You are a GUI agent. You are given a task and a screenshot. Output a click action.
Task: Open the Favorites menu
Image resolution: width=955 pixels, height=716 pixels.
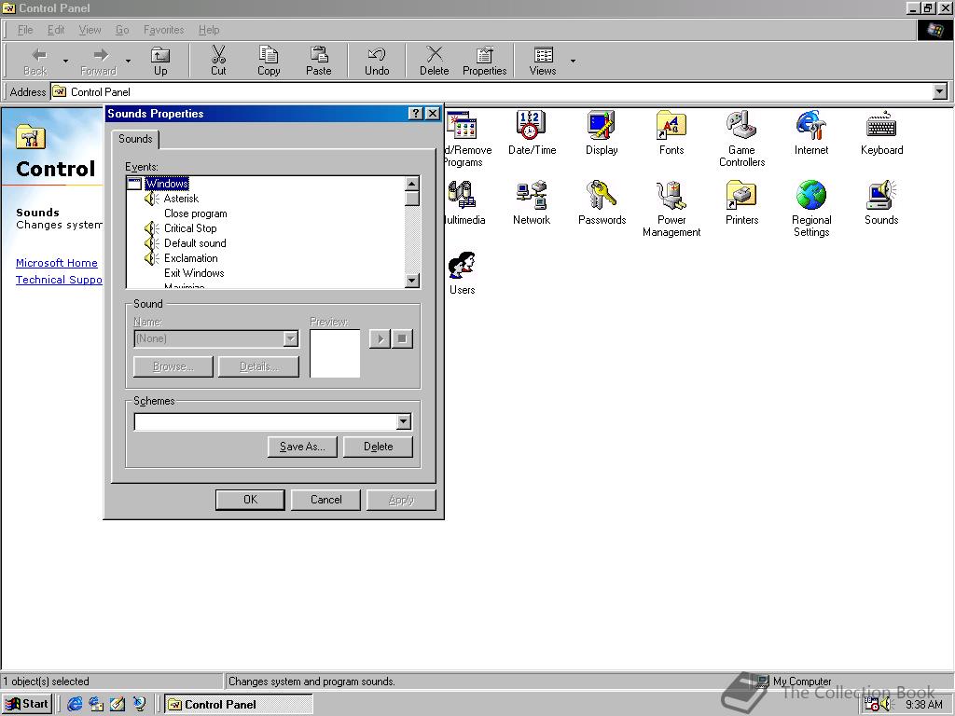click(x=163, y=30)
